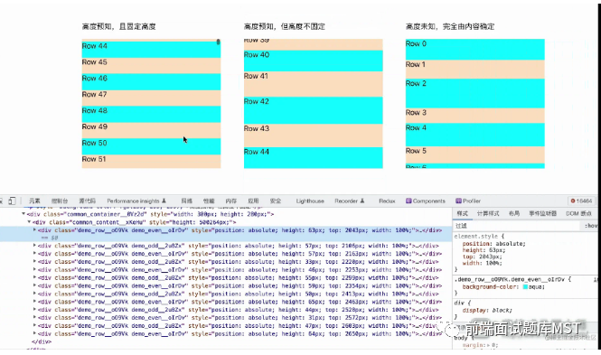The height and width of the screenshot is (355, 601).
Task: Open the 性能 tab
Action: tap(209, 201)
